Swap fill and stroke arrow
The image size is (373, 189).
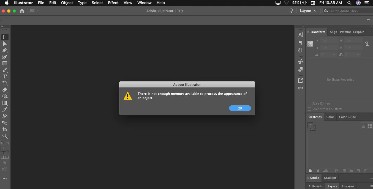pos(8,143)
